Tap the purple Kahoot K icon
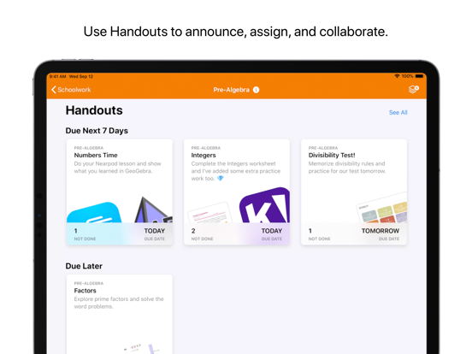Viewport: 472px width, 354px height. click(264, 205)
